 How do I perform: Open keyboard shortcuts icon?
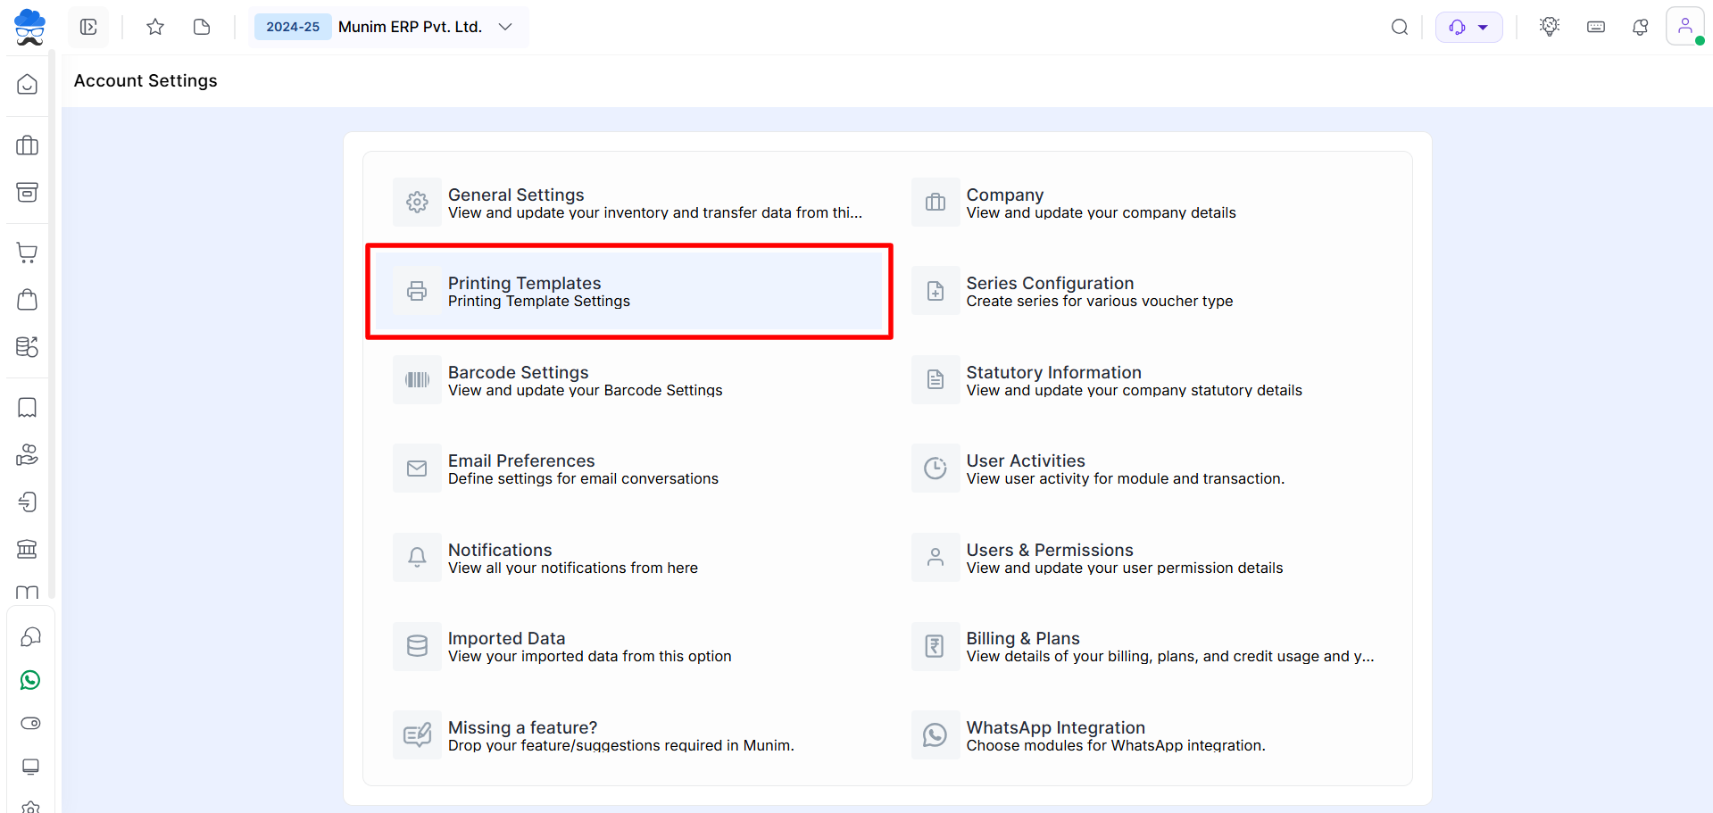1595,27
